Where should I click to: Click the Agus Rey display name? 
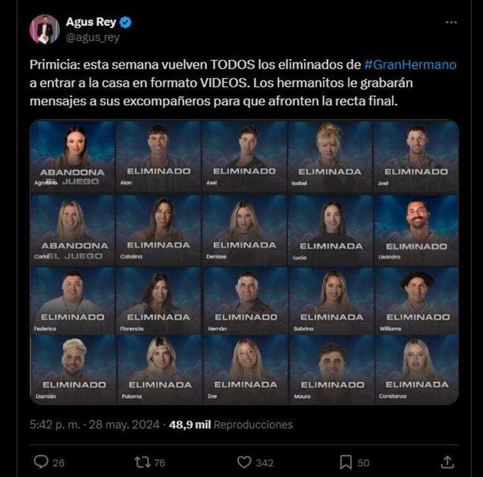tap(91, 22)
